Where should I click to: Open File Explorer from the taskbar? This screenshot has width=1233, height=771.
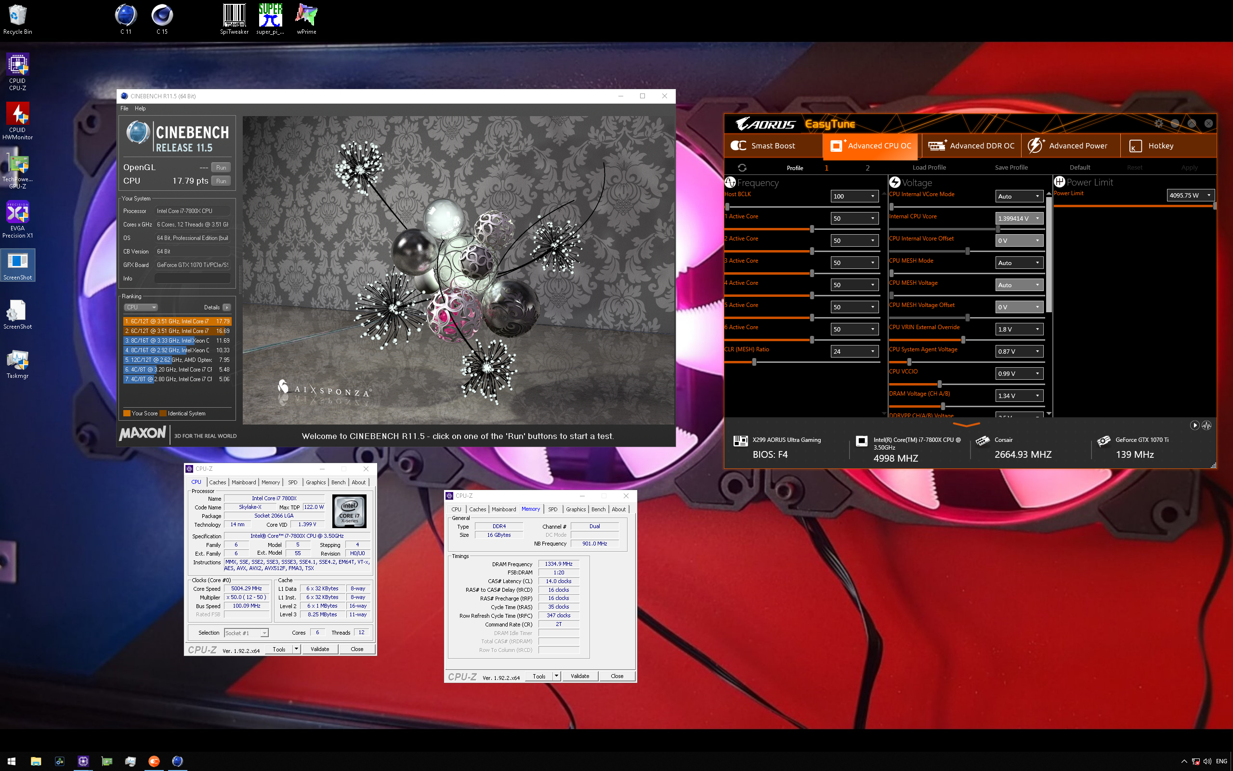pyautogui.click(x=36, y=761)
